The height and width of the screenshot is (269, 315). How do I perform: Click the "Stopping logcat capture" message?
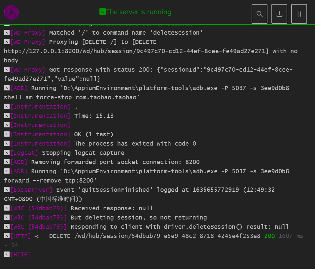(83, 153)
